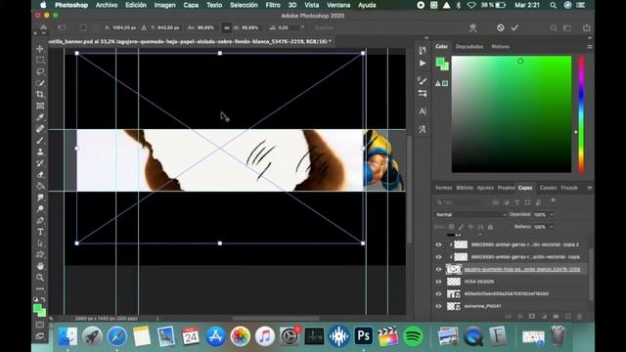Open the Character AI panel icon
626x352 pixels.
[x=423, y=111]
